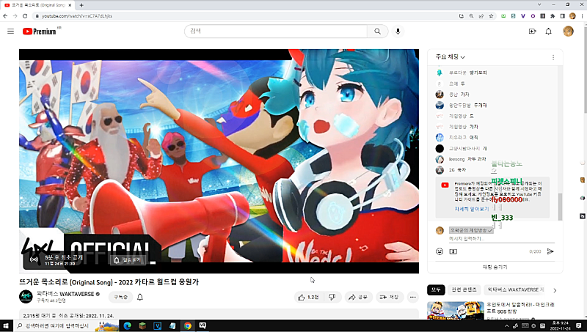Open Microsoft Edge from the taskbar
This screenshot has height=332, width=587.
click(x=127, y=326)
